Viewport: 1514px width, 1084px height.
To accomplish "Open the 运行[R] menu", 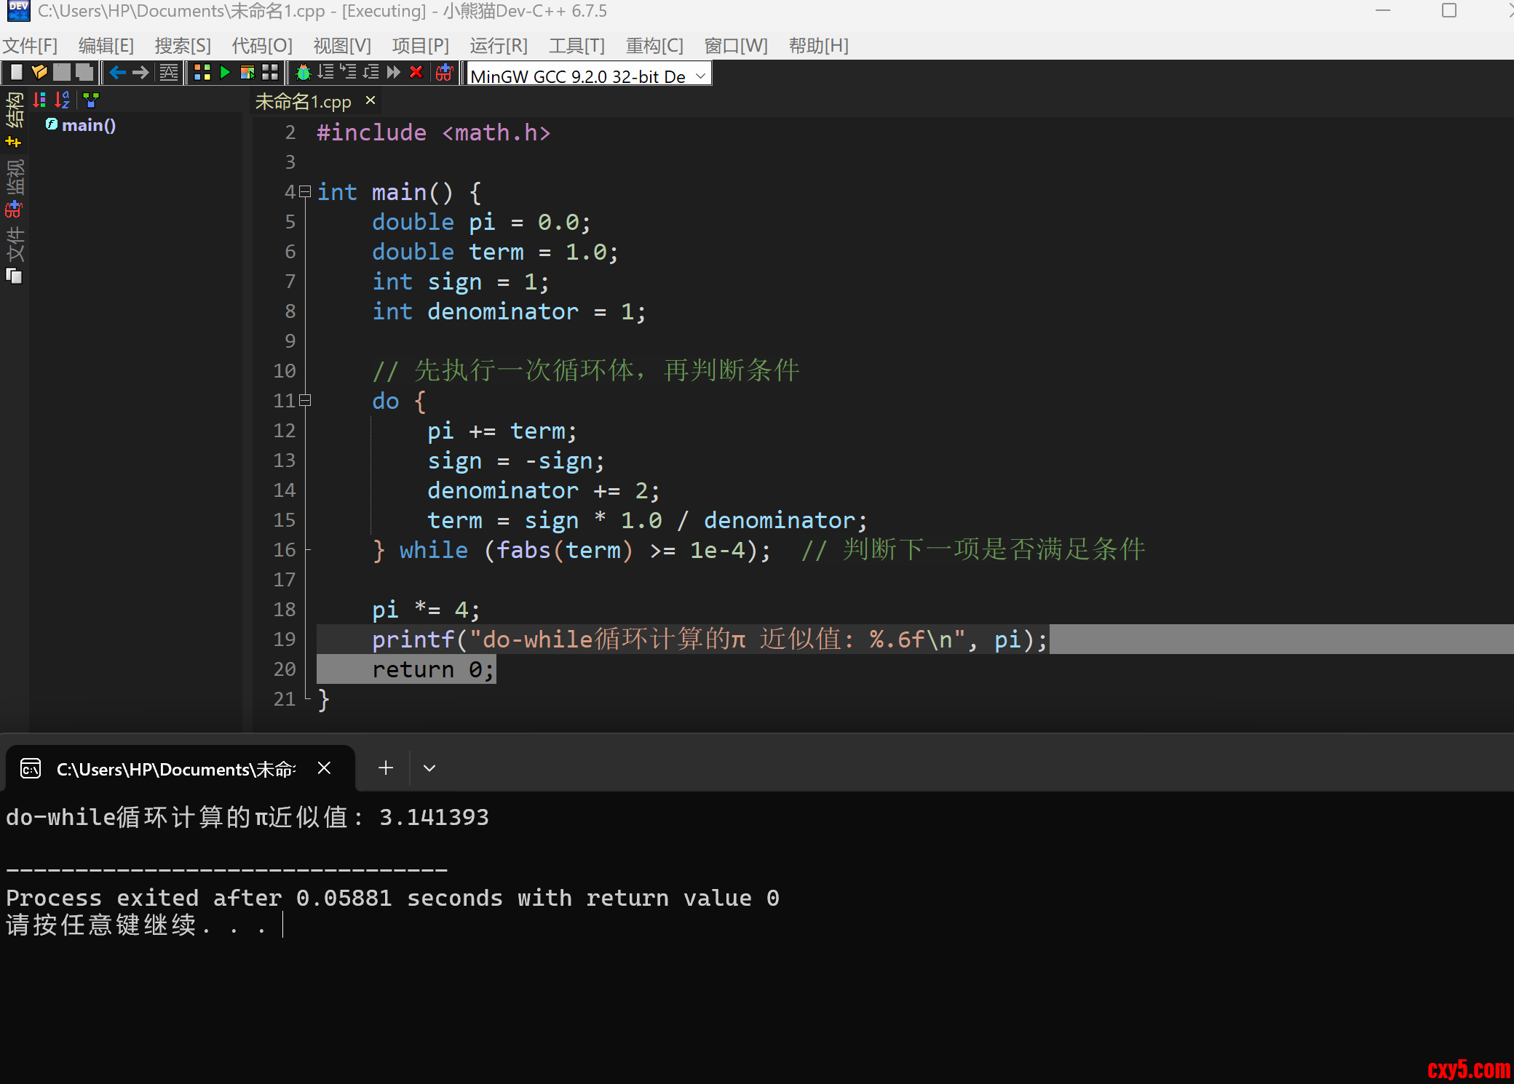I will point(498,46).
